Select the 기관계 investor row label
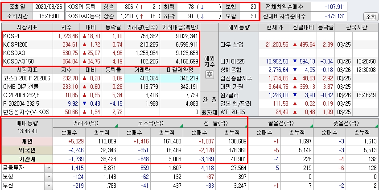Image resolution: width=379 pixels, height=190 pixels. [x=27, y=159]
